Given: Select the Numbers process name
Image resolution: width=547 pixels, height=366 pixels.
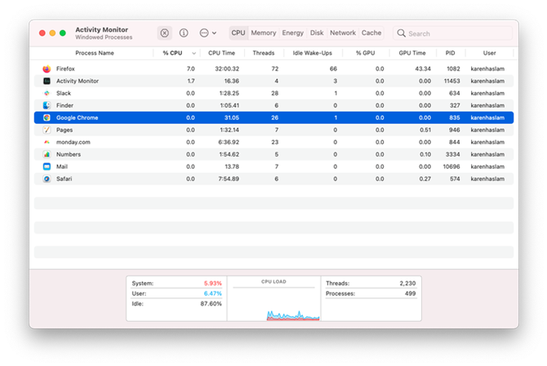Looking at the screenshot, I should [69, 154].
